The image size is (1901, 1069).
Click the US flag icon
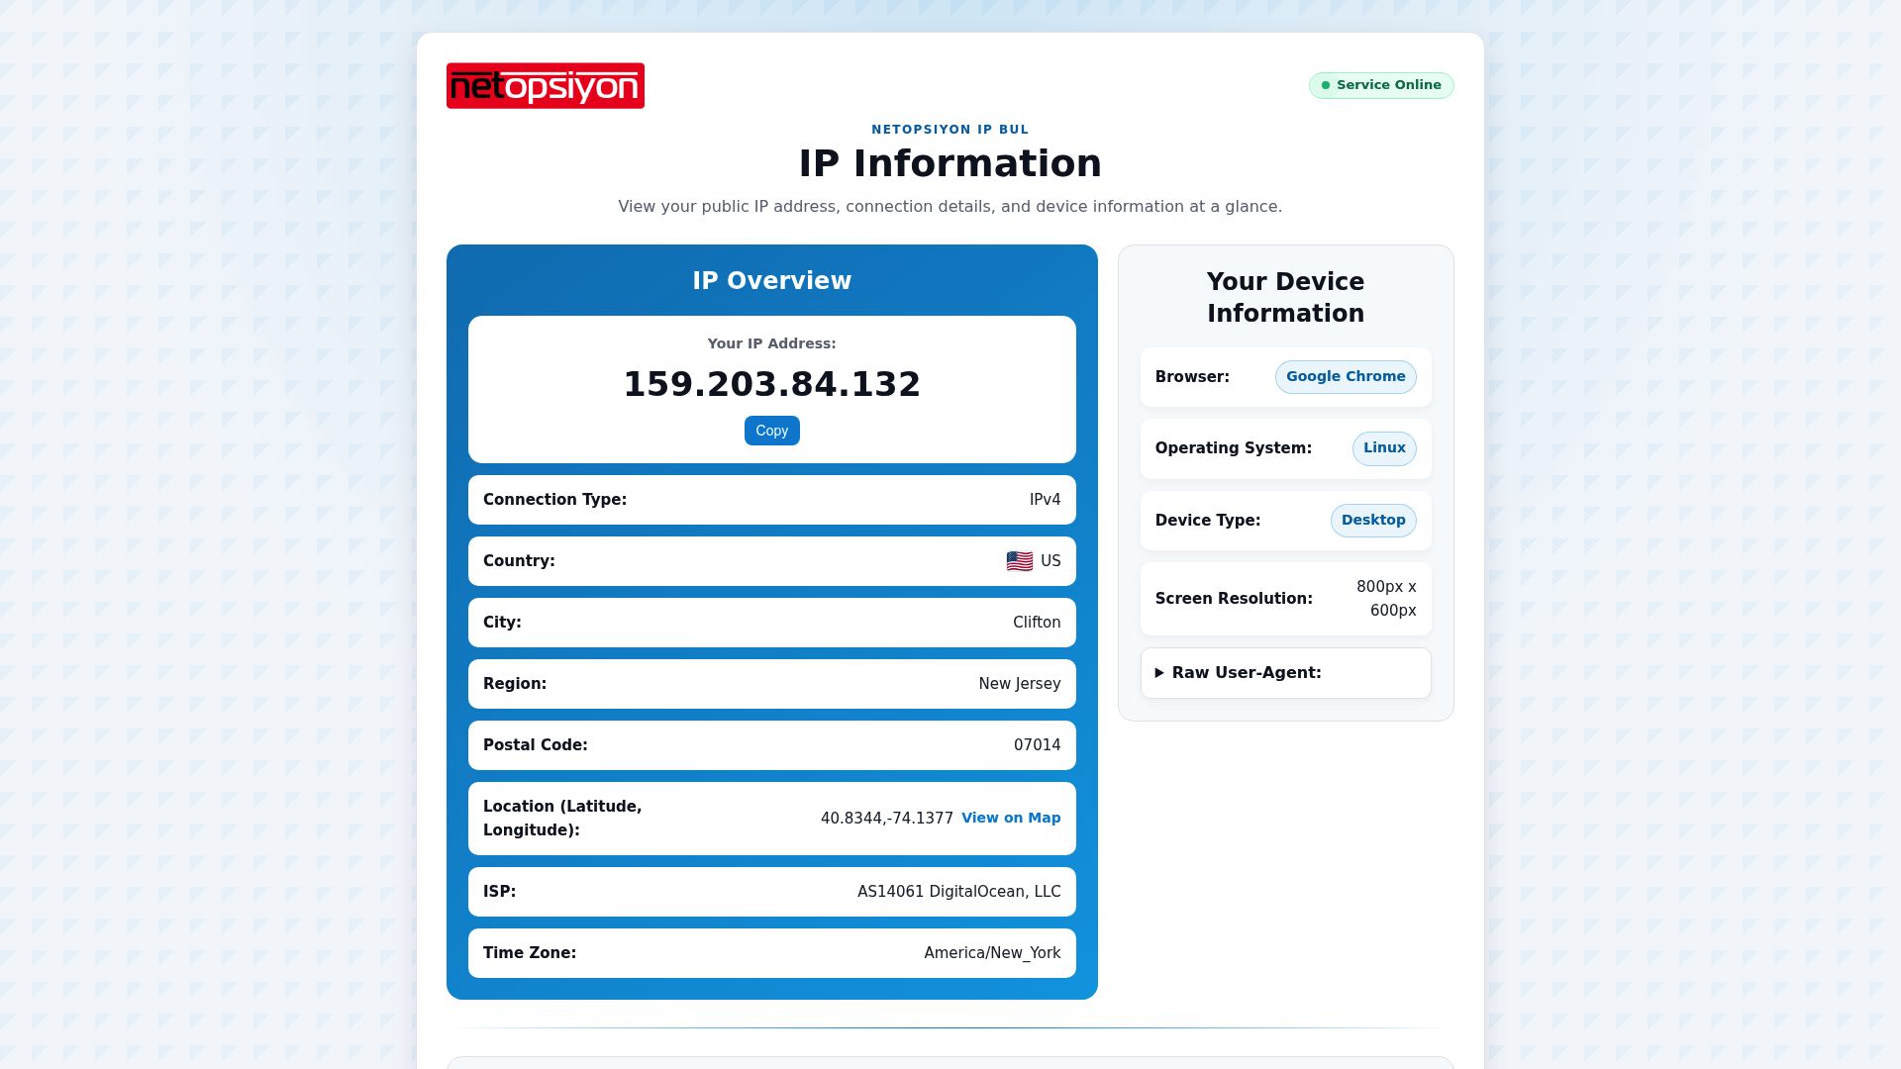1019,561
